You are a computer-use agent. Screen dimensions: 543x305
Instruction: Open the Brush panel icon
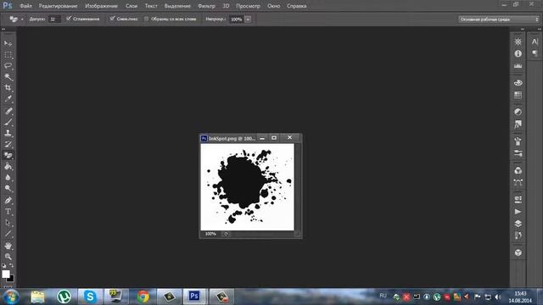(518, 141)
